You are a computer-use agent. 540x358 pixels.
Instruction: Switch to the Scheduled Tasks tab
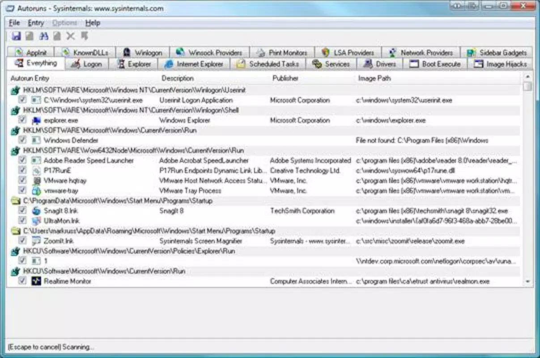pos(268,64)
